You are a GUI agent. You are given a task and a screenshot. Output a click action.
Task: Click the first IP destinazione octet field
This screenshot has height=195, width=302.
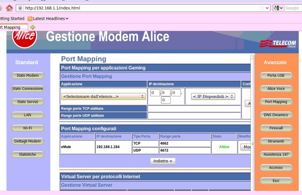(x=155, y=92)
